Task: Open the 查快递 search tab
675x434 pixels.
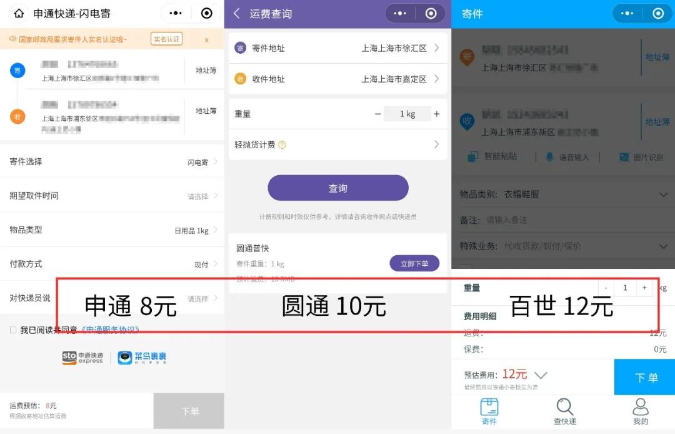Action: [565, 411]
